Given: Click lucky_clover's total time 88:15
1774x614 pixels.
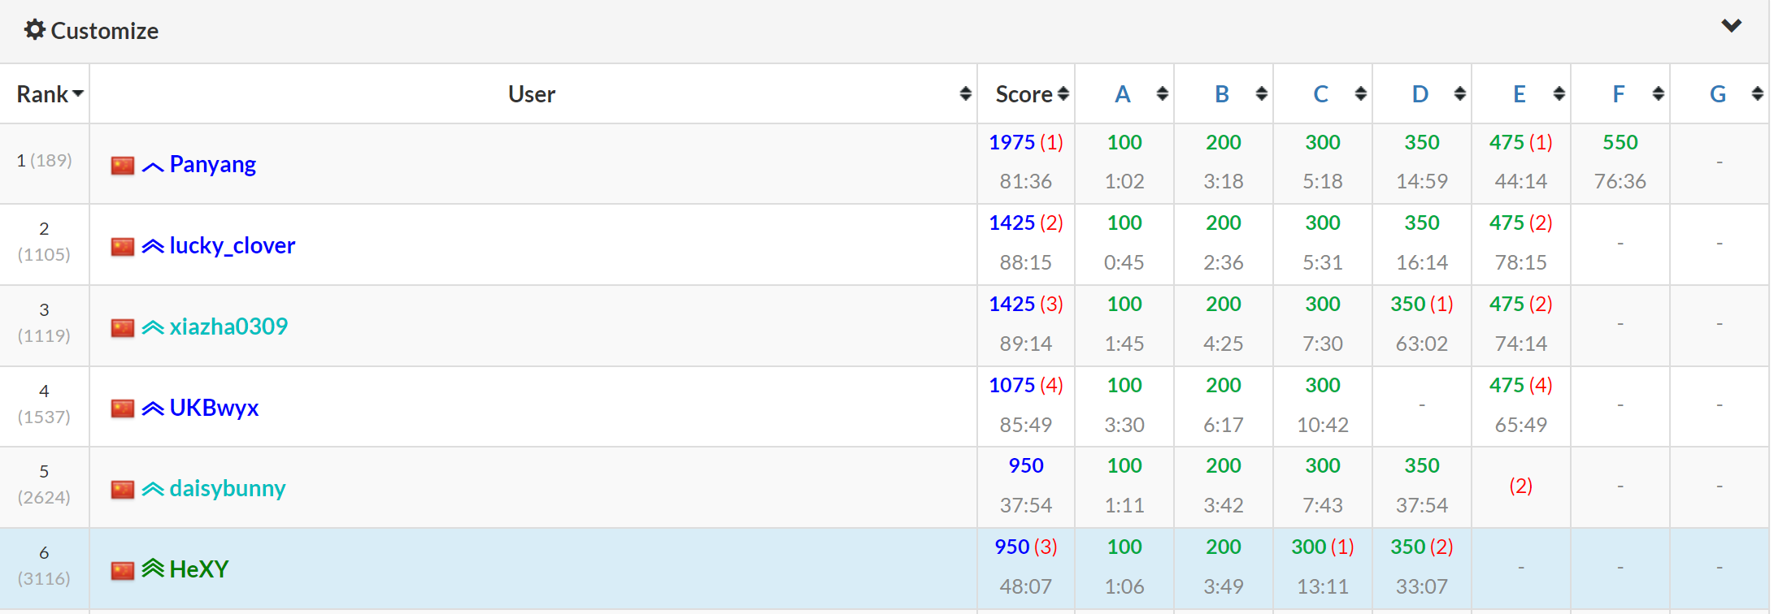Looking at the screenshot, I should (x=1026, y=262).
